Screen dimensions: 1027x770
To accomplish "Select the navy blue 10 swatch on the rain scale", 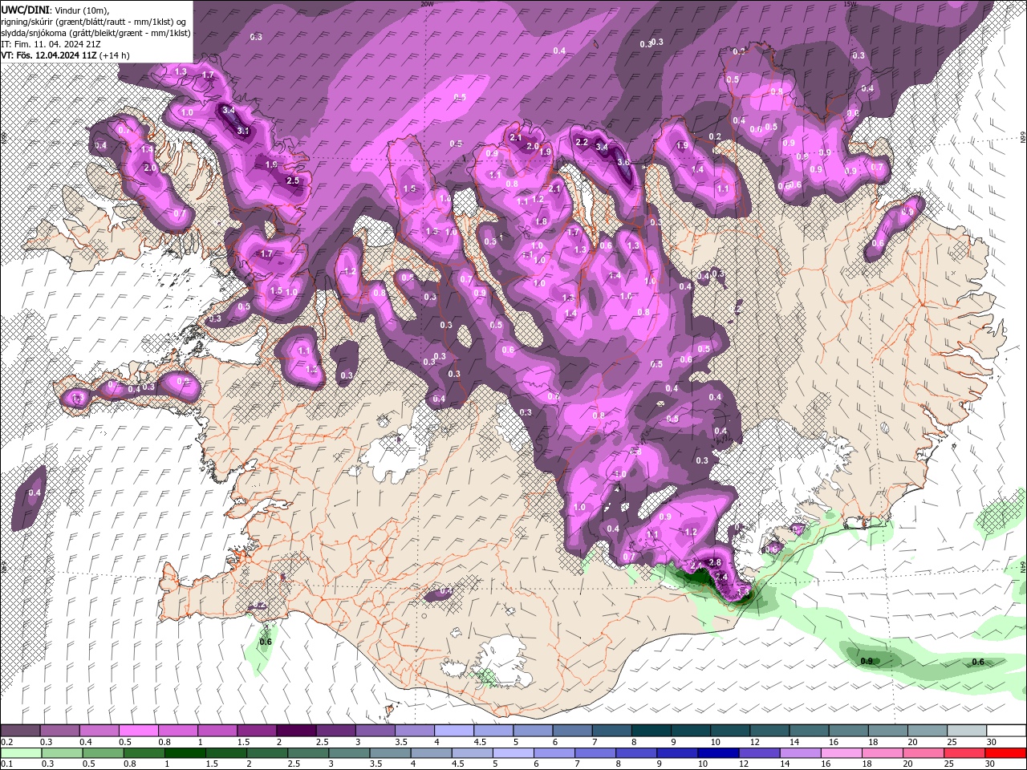I will click(x=717, y=752).
